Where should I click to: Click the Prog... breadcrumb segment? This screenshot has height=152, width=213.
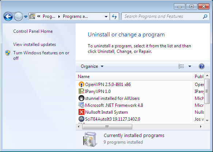point(49,16)
